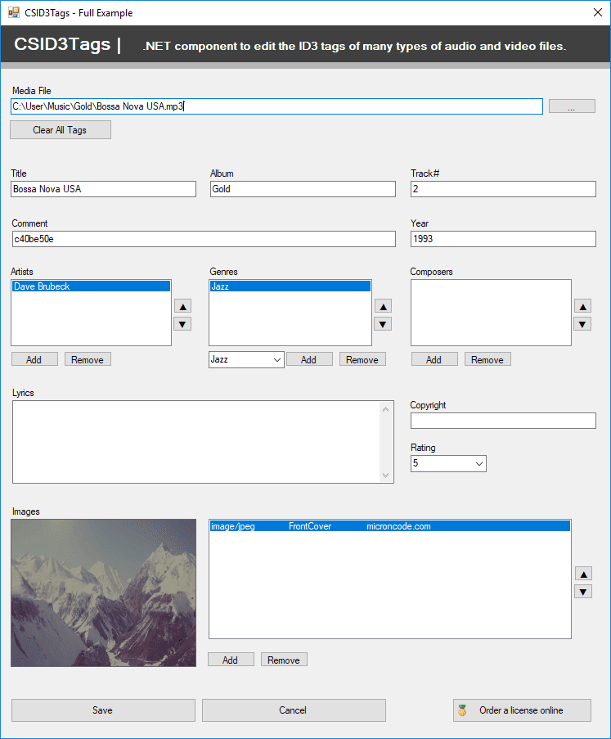Browse for media file with ... button
The image size is (611, 739).
571,106
